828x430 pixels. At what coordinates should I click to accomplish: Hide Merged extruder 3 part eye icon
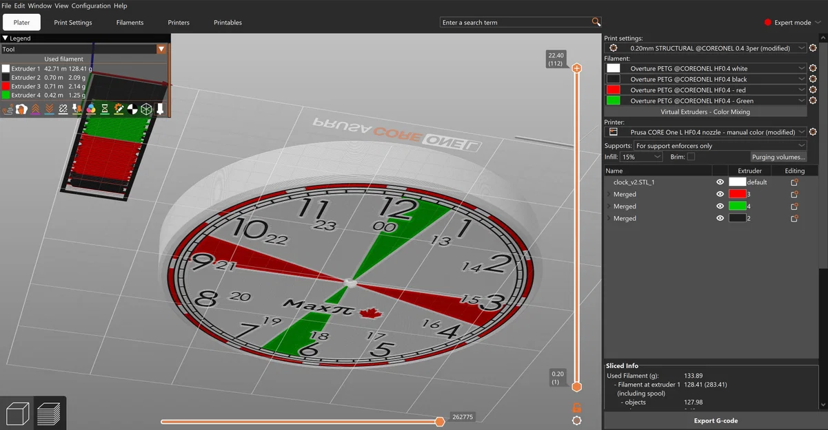[720, 194]
